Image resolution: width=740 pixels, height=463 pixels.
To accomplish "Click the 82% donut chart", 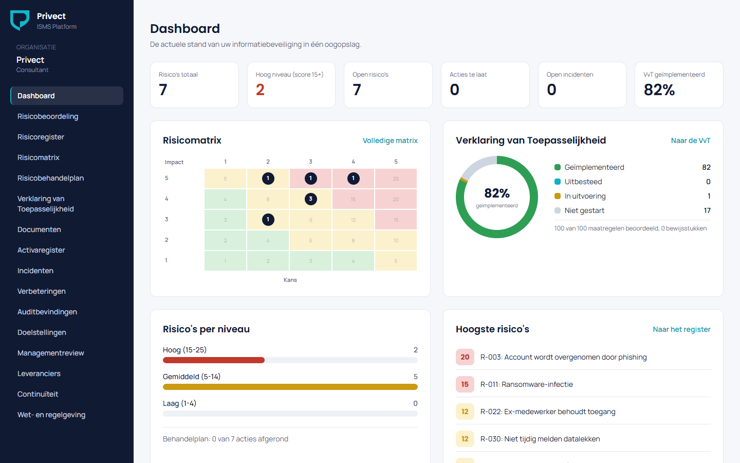I will [497, 197].
